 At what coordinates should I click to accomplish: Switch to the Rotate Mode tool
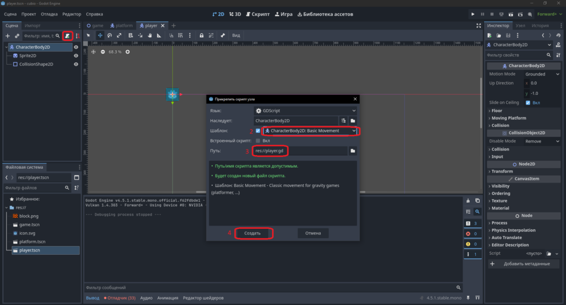pos(110,35)
